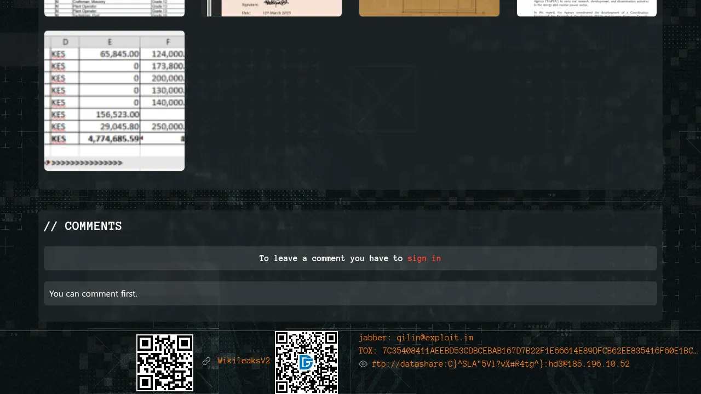701x394 pixels.
Task: Click the eye icon before the ftp address
Action: click(x=363, y=364)
